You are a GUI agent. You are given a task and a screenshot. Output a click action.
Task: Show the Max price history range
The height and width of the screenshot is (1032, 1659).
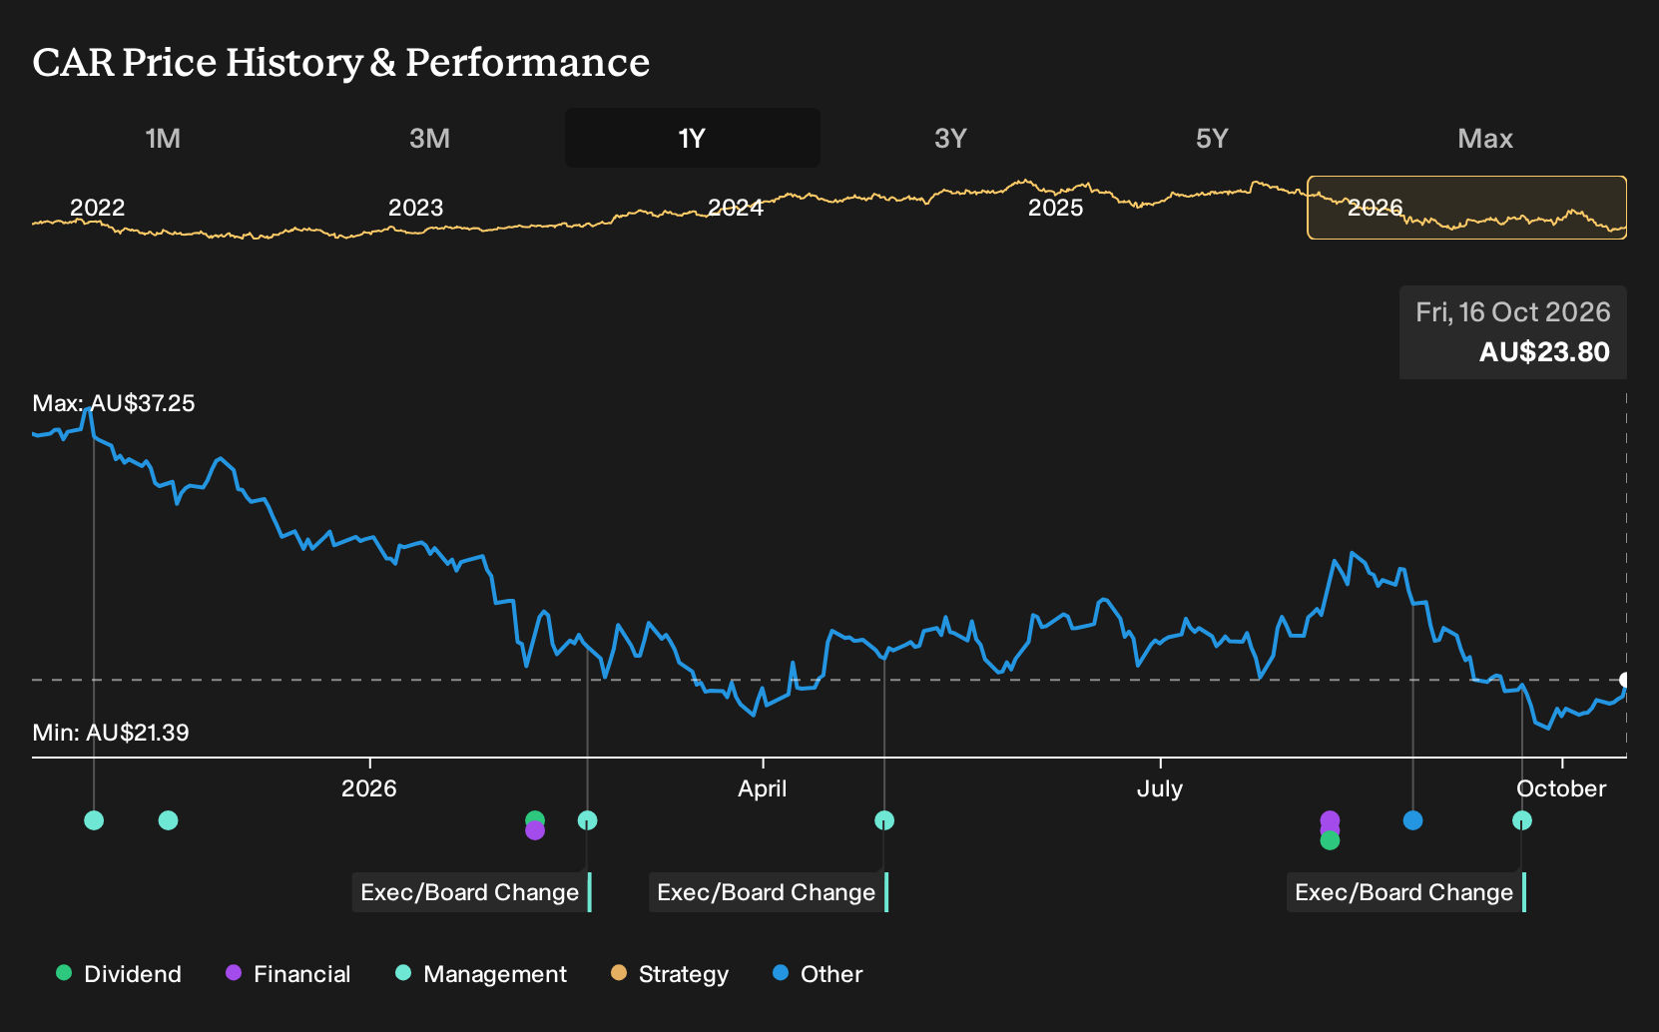click(x=1485, y=138)
